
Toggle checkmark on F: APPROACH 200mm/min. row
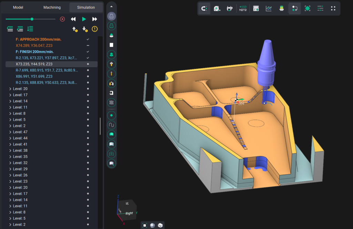(x=88, y=39)
